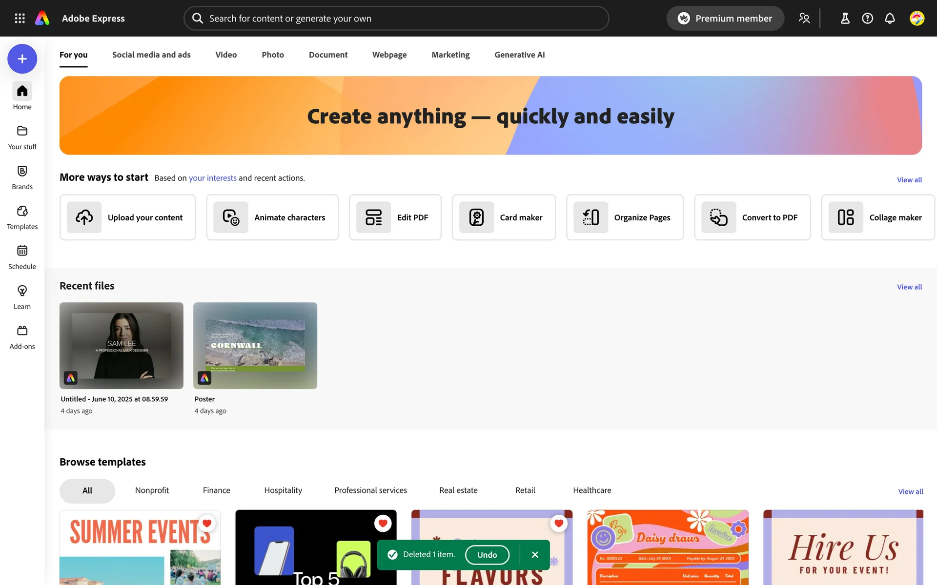The image size is (937, 585).
Task: Open the Your stuff folder icon
Action: (22, 131)
